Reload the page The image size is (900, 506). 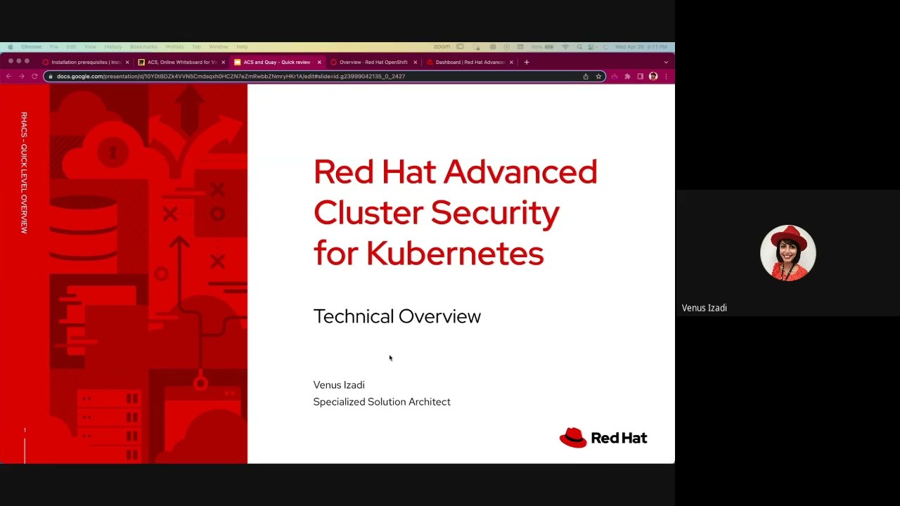point(34,76)
